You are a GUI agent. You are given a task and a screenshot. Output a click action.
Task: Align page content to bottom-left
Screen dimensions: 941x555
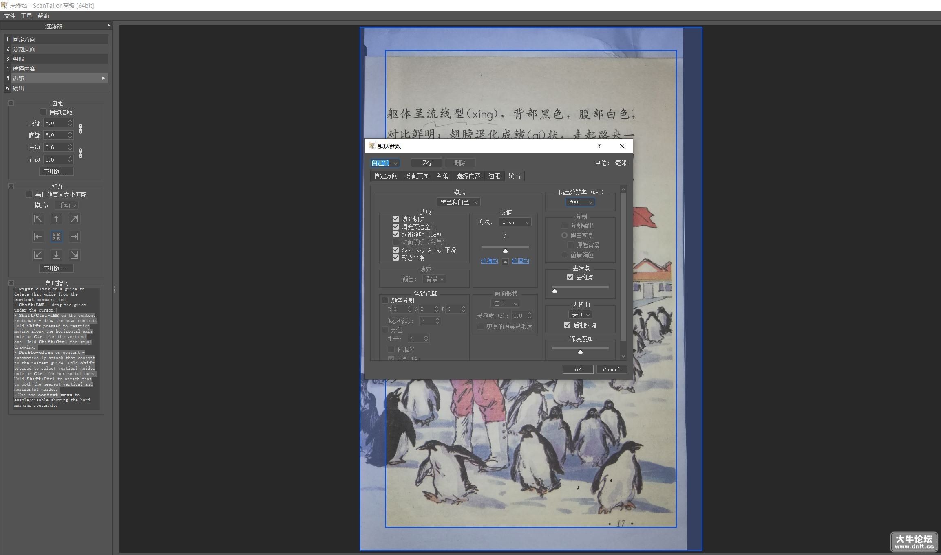coord(38,255)
